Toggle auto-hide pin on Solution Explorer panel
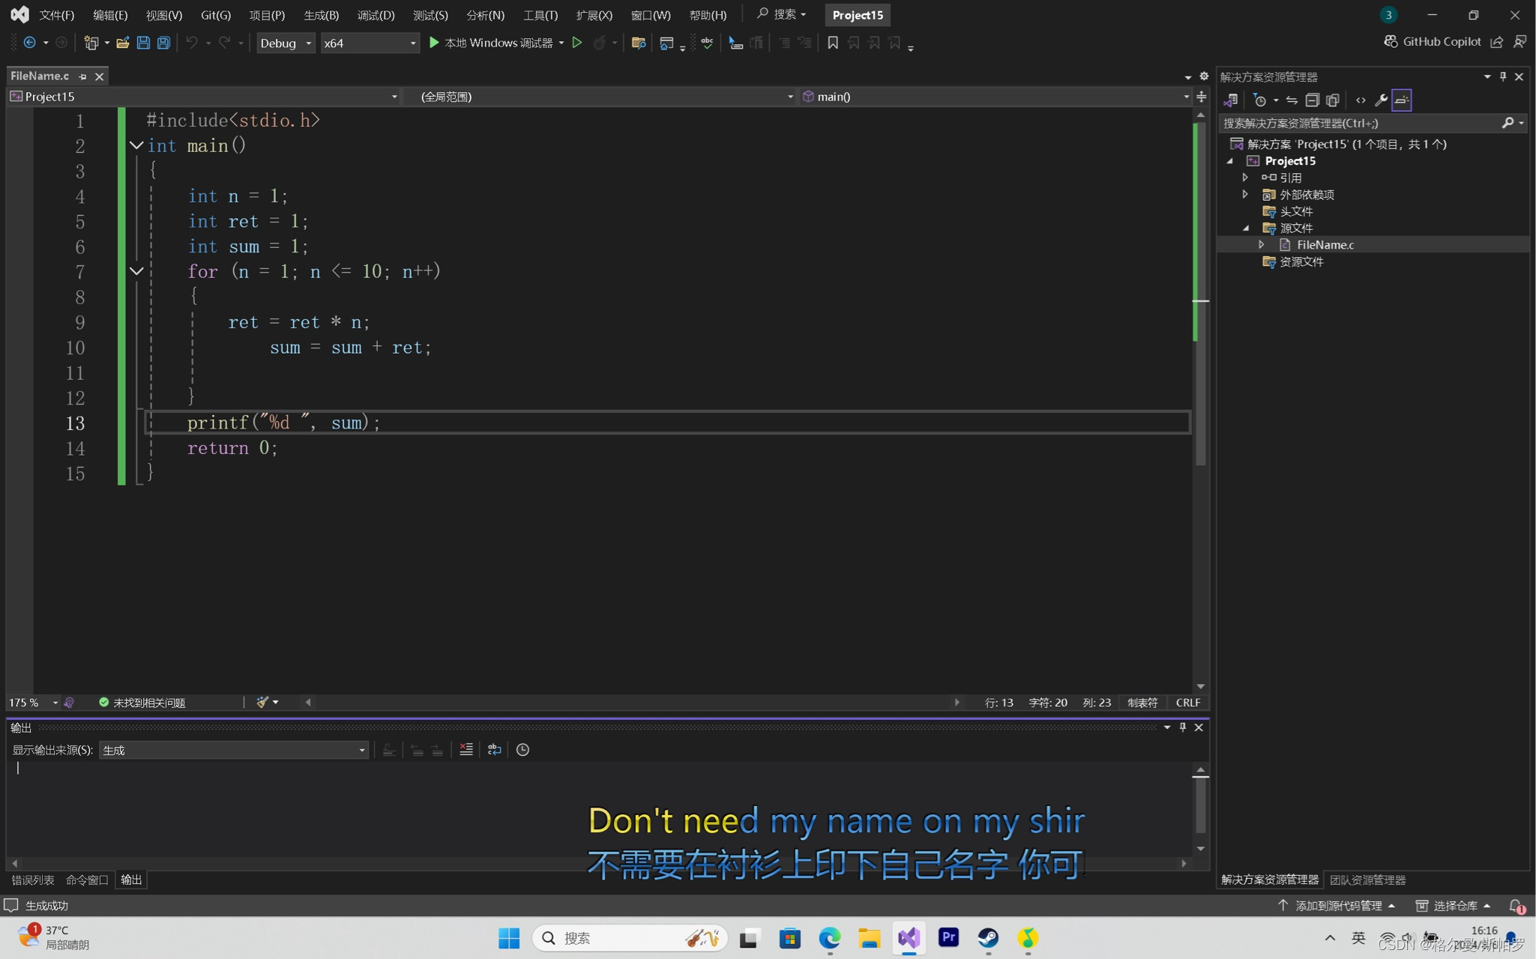The width and height of the screenshot is (1536, 959). (1503, 76)
